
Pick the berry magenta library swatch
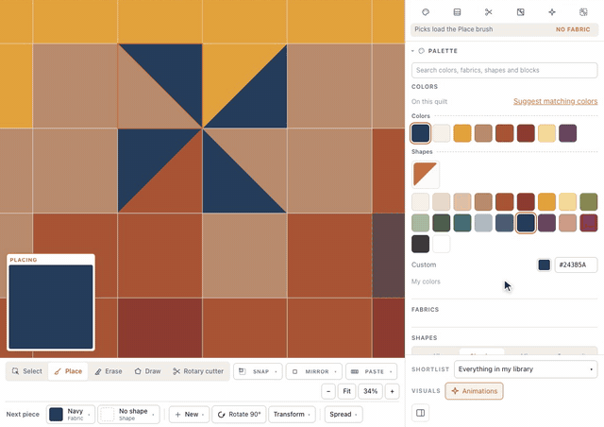tap(588, 223)
